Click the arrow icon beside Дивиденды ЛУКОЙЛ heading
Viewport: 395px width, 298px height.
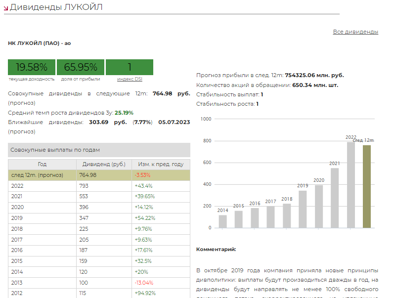pos(6,8)
